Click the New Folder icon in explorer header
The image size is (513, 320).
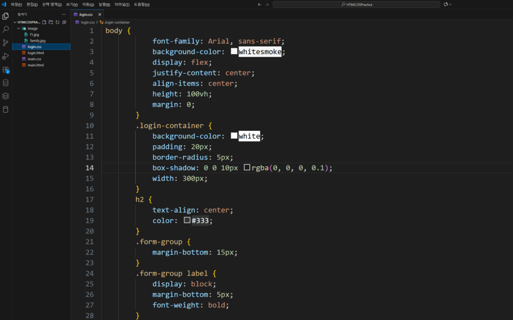pos(51,23)
